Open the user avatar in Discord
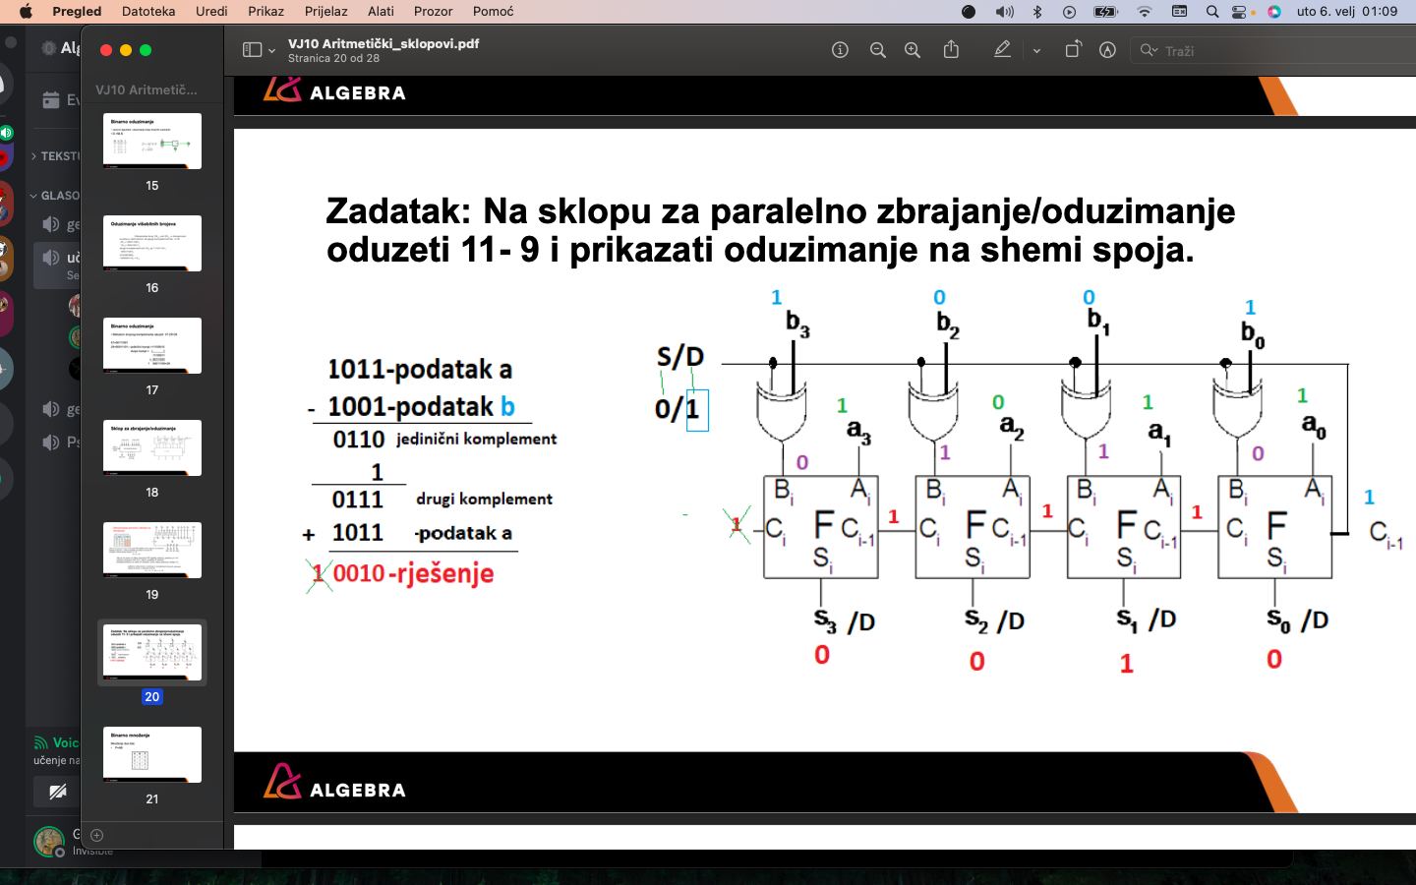Image resolution: width=1416 pixels, height=885 pixels. (49, 841)
